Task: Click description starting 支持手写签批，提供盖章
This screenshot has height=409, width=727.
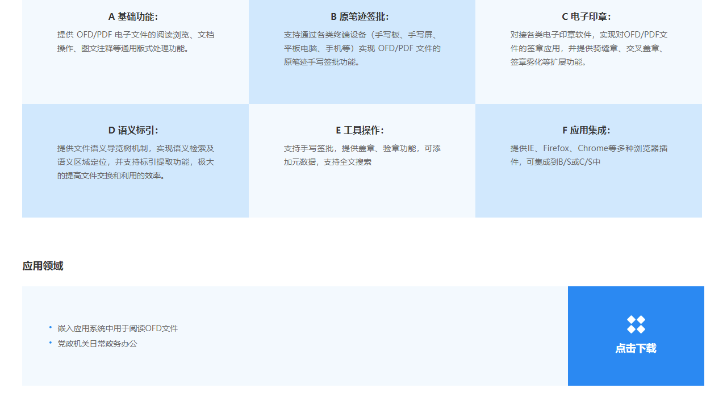Action: (362, 155)
